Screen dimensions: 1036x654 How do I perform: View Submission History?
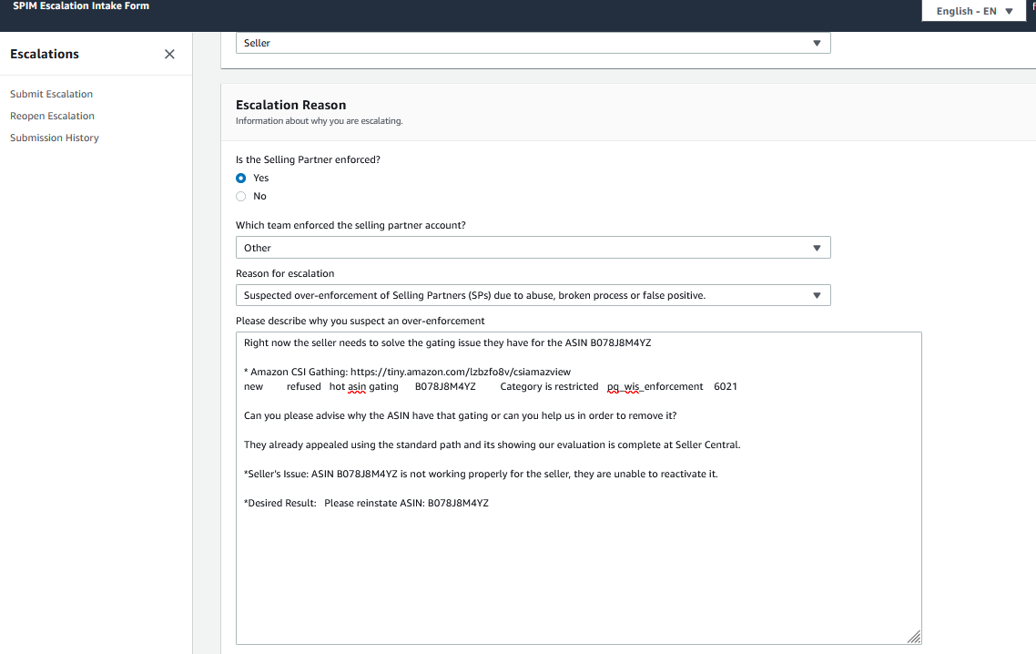coord(55,138)
